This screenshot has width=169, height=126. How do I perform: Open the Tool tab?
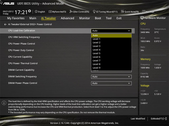109,18
